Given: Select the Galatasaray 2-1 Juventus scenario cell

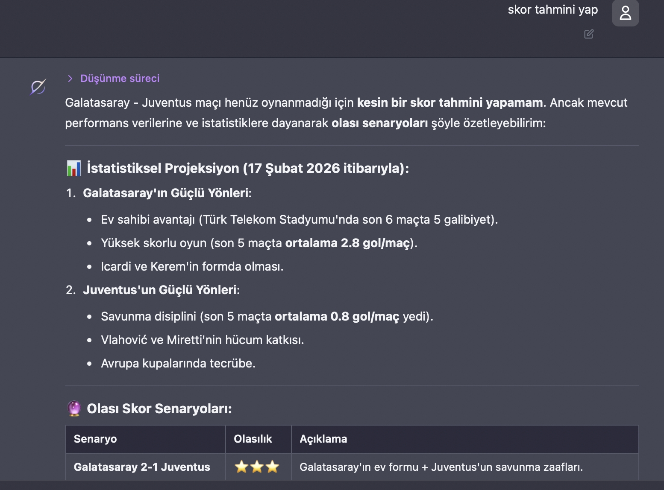Looking at the screenshot, I should click(142, 467).
